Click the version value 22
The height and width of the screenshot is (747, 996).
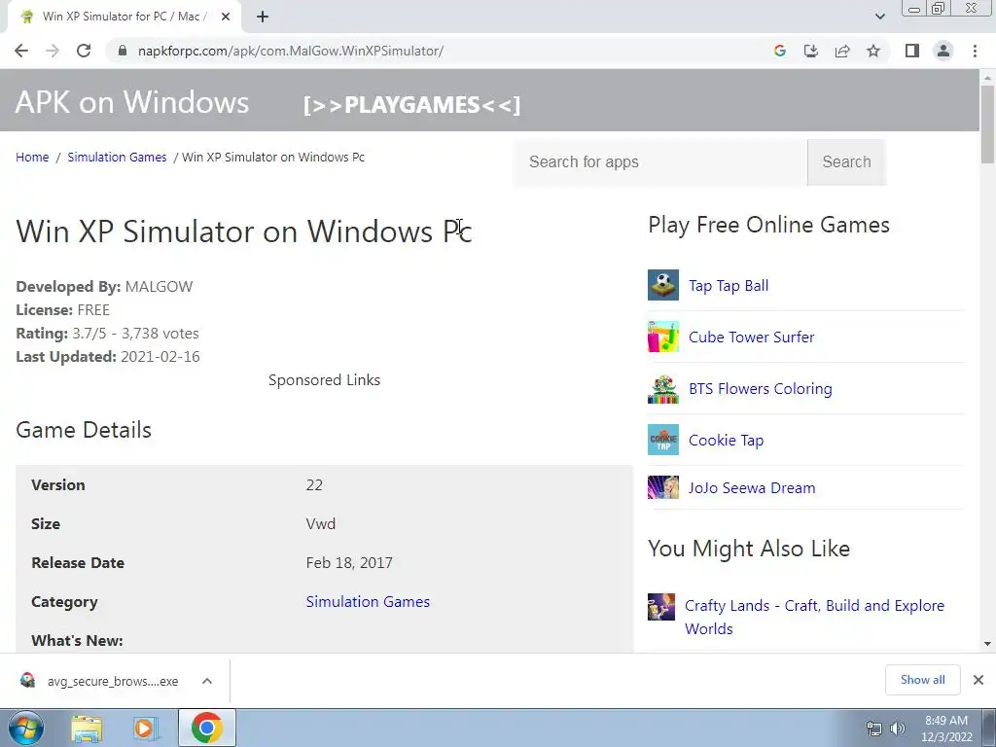pyautogui.click(x=314, y=485)
